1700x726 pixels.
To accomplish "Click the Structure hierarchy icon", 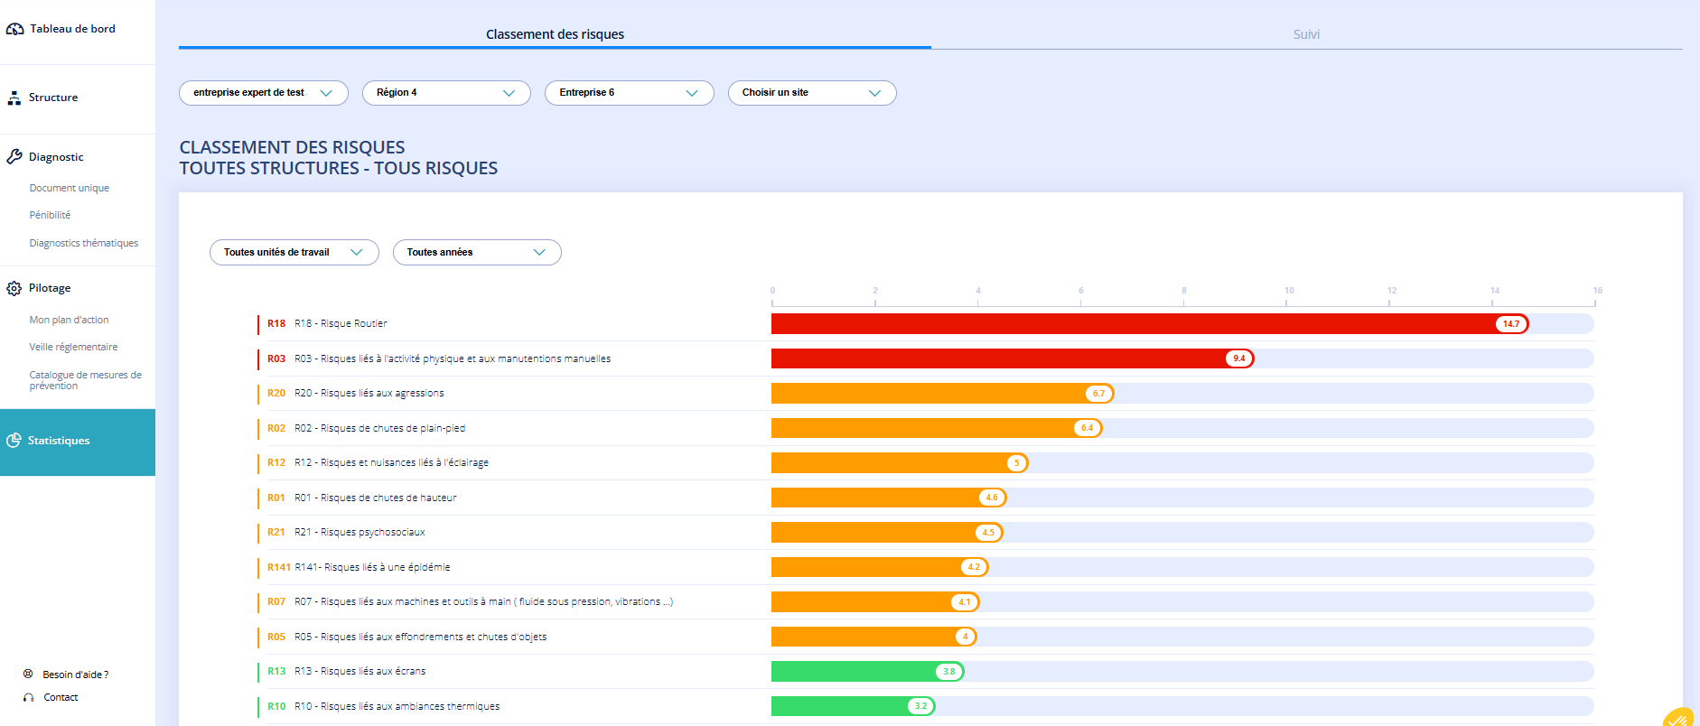I will click(x=14, y=98).
